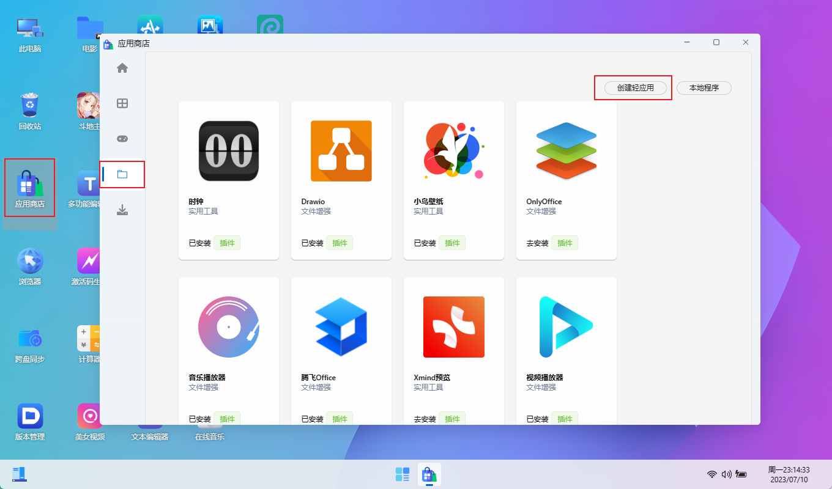Uninstall OnlyOffice with its 去安装 button

pyautogui.click(x=535, y=243)
